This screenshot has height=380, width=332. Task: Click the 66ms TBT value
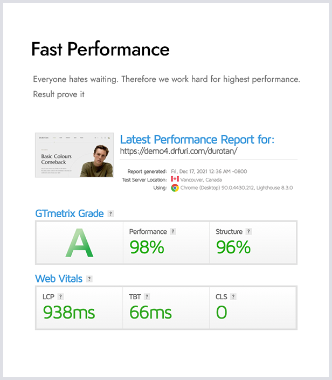pos(150,312)
